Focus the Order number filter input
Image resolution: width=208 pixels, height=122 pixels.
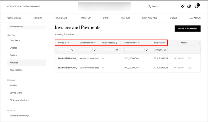(x=134, y=50)
